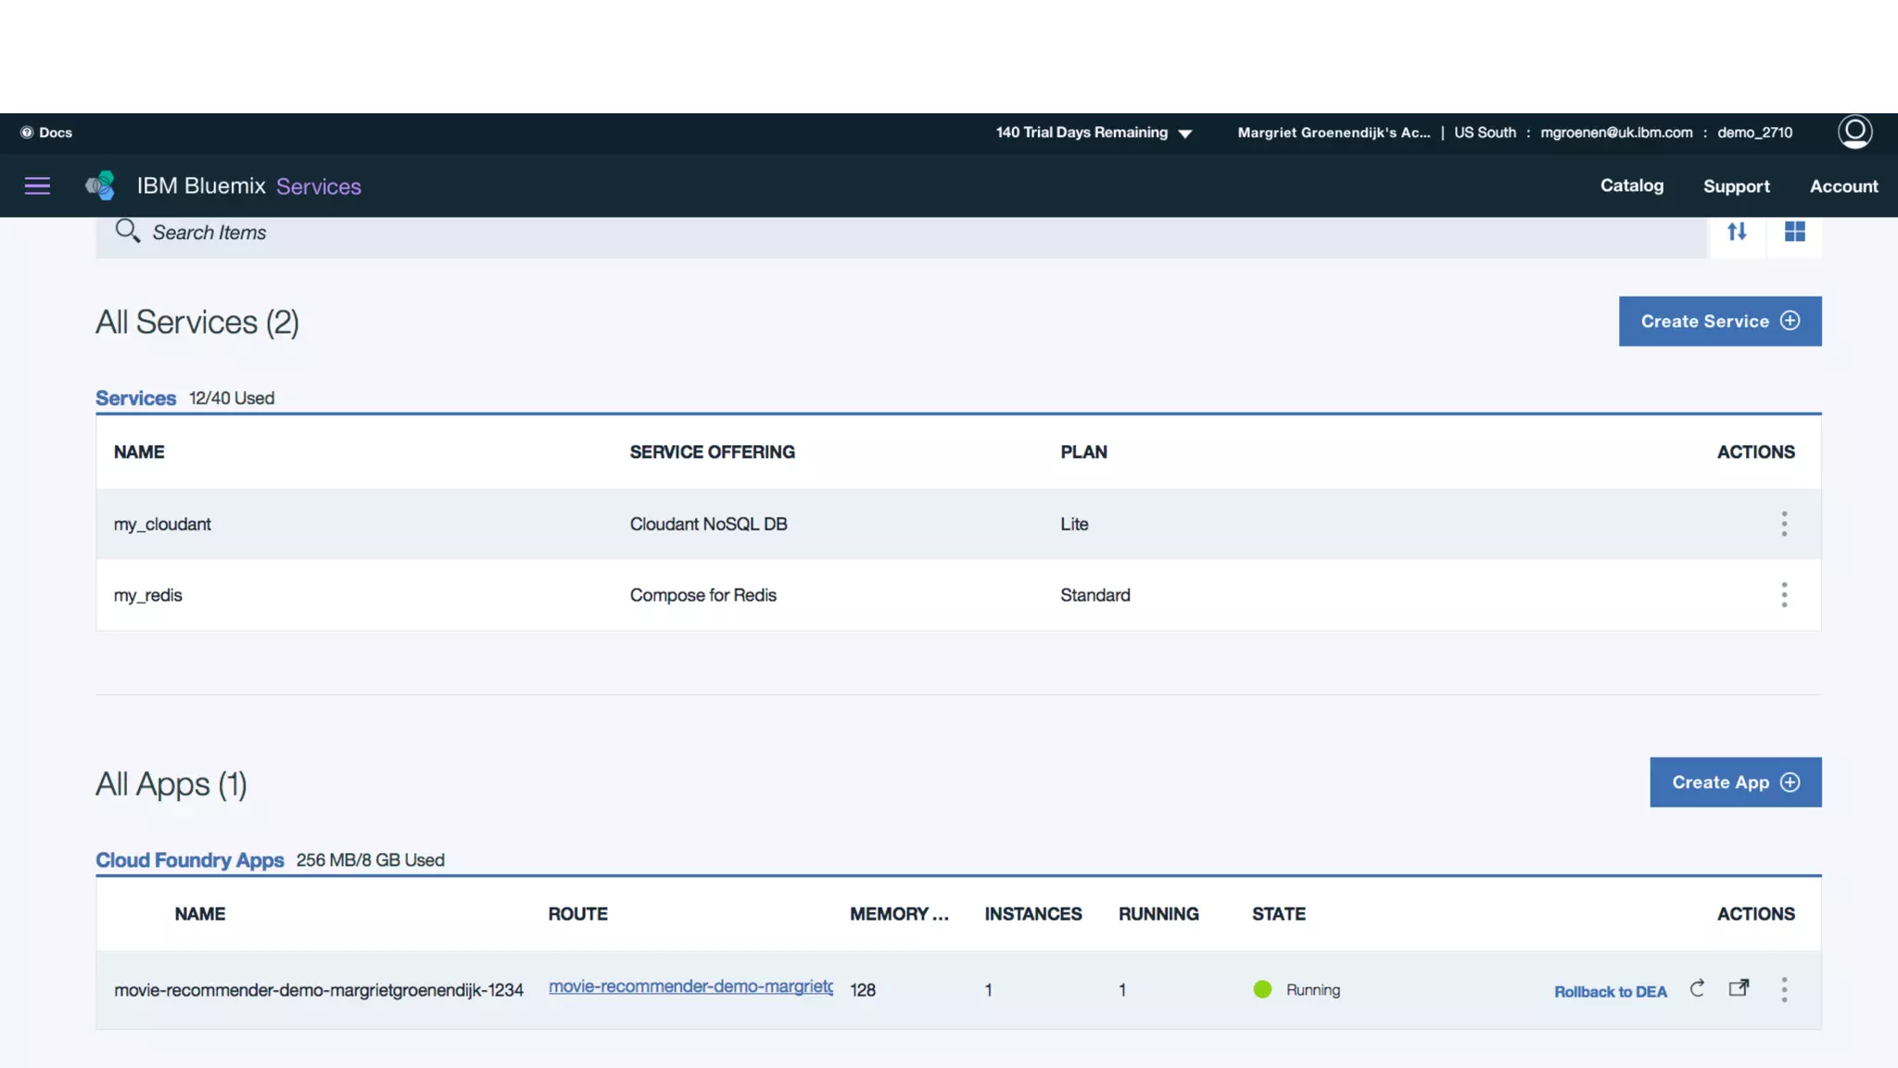Go to the Support menu
The image size is (1898, 1068).
tap(1736, 186)
